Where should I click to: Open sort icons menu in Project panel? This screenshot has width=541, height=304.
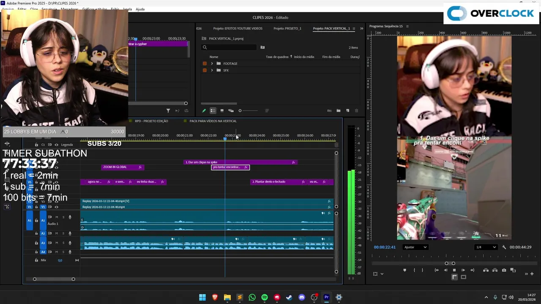click(x=267, y=111)
